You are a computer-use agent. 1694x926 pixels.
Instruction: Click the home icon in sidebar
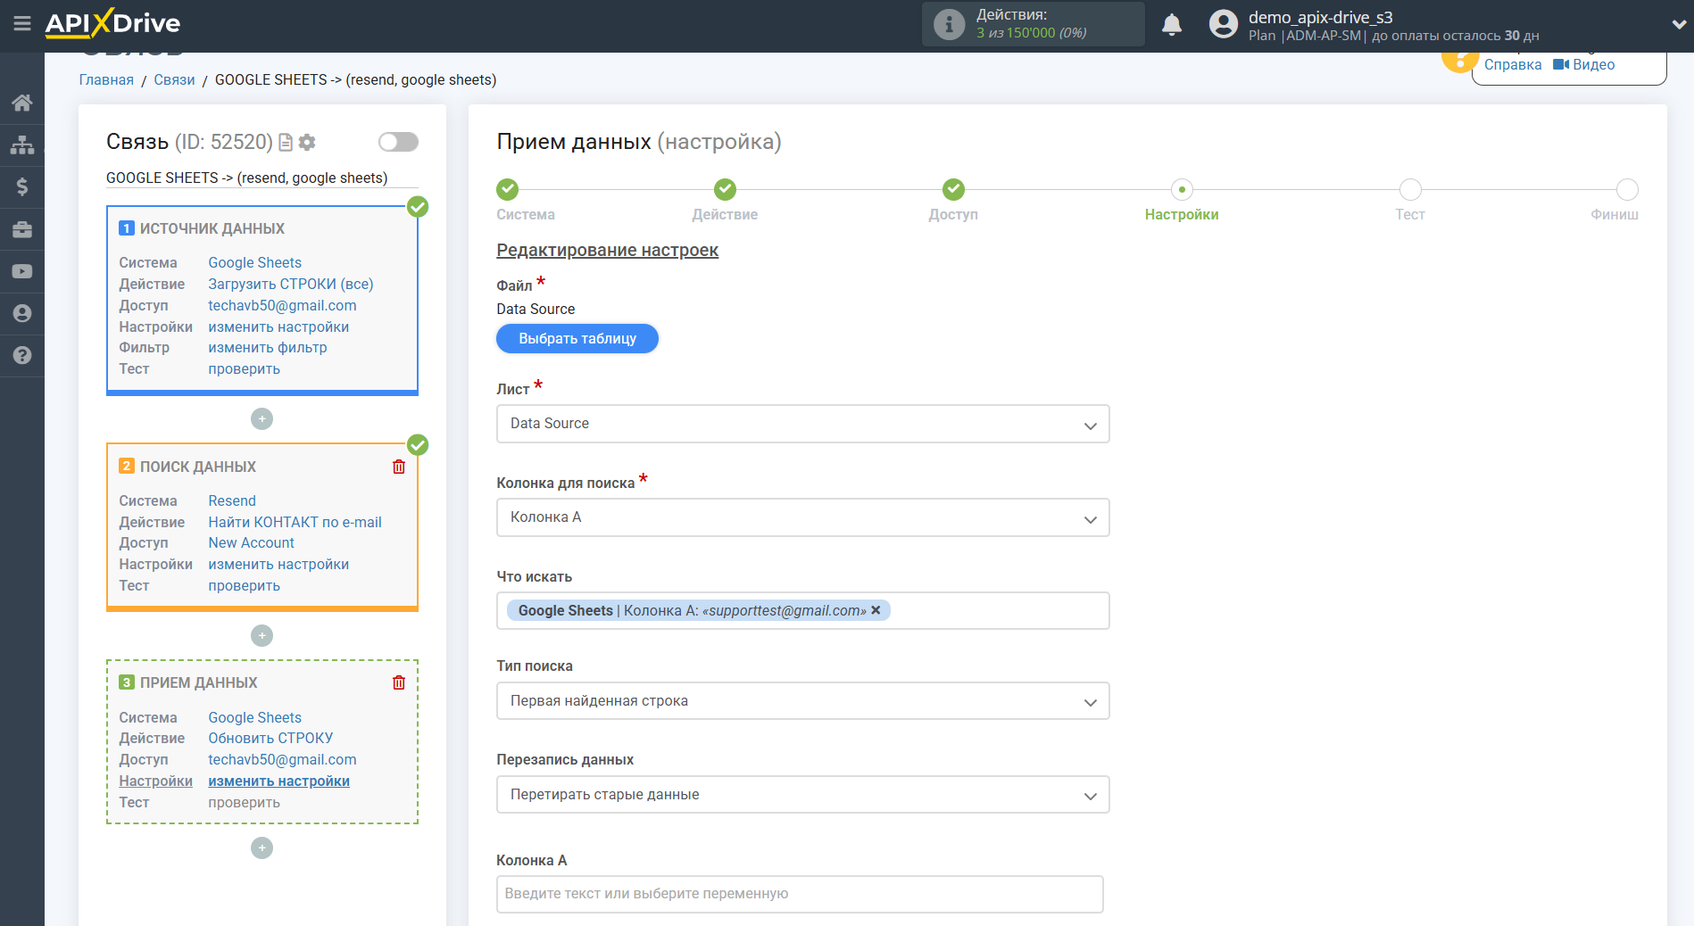[22, 103]
